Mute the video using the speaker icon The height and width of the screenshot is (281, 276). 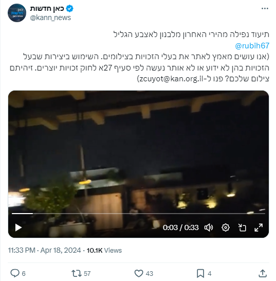click(209, 227)
